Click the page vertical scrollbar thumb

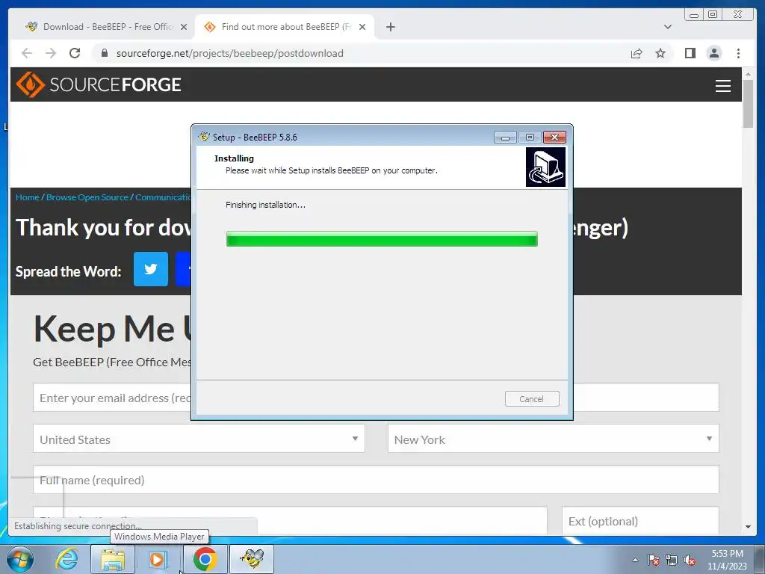point(748,103)
